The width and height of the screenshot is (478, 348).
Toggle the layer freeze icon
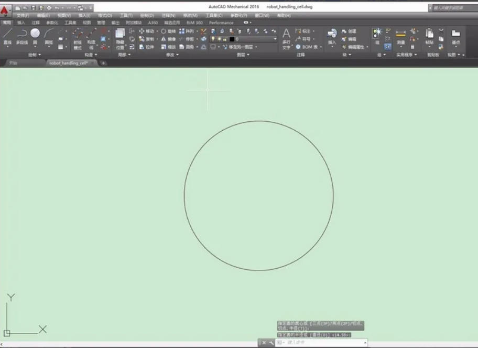219,38
